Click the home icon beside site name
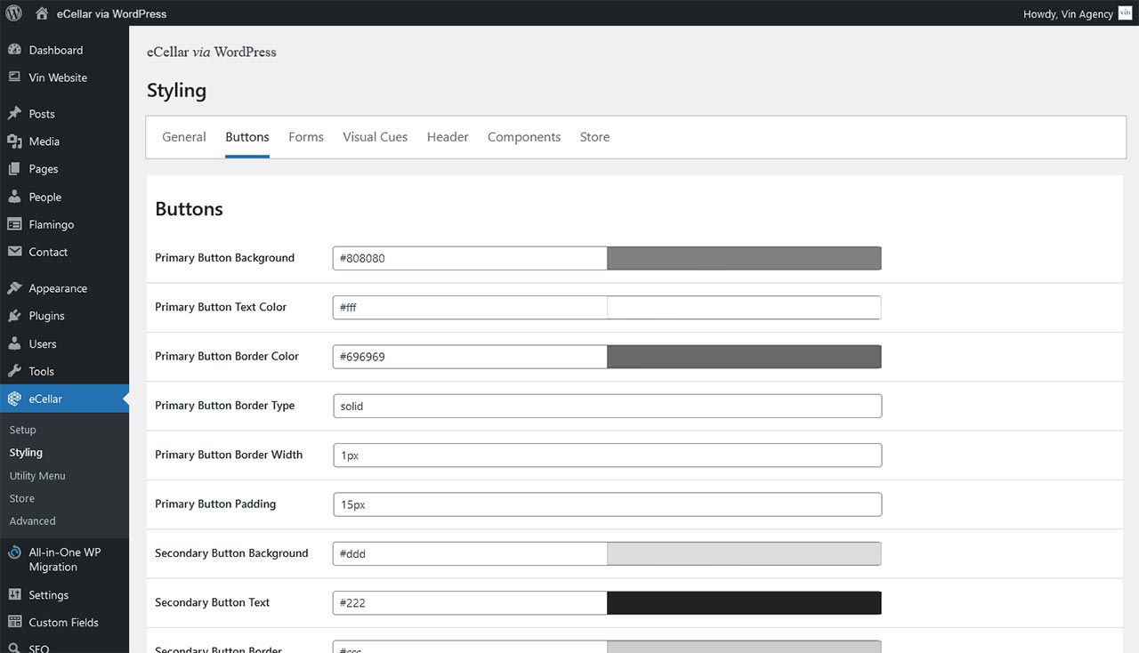The image size is (1139, 653). click(43, 13)
